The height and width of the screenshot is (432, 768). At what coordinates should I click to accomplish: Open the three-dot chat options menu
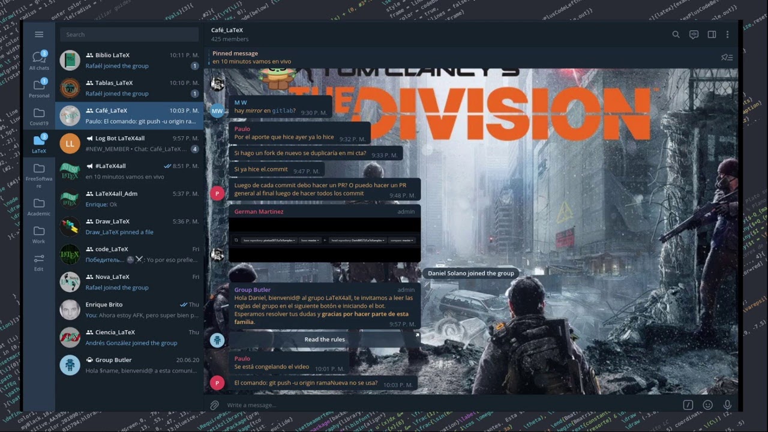tap(727, 35)
